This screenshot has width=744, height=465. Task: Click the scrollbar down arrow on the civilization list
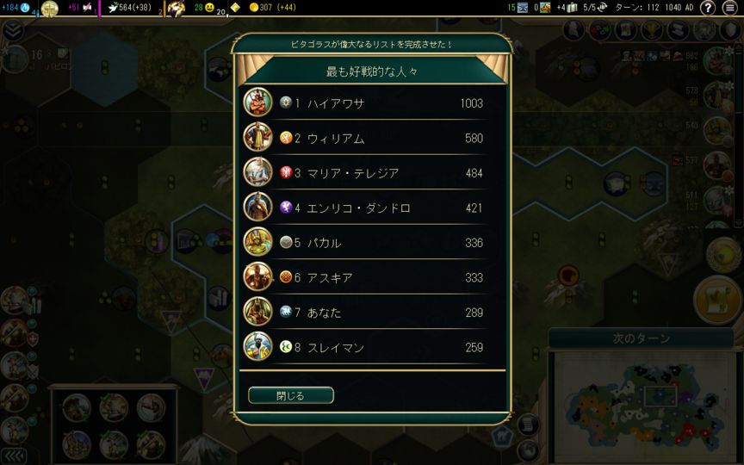click(738, 223)
